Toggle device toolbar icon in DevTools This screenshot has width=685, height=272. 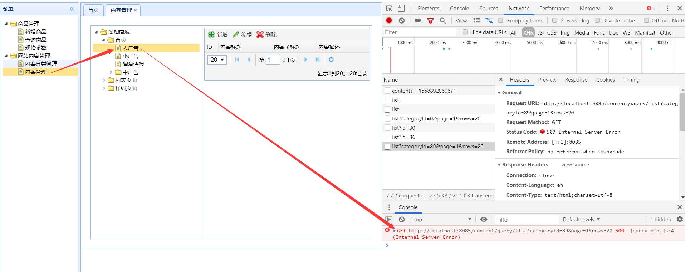point(401,8)
